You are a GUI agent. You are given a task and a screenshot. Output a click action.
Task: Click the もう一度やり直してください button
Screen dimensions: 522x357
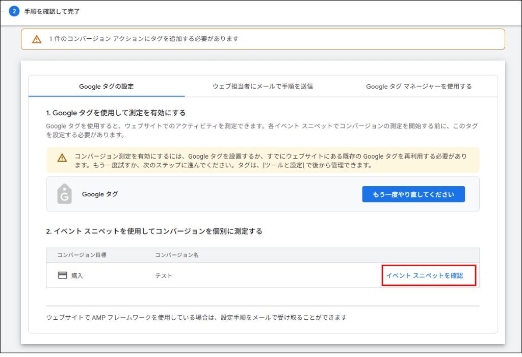[413, 194]
